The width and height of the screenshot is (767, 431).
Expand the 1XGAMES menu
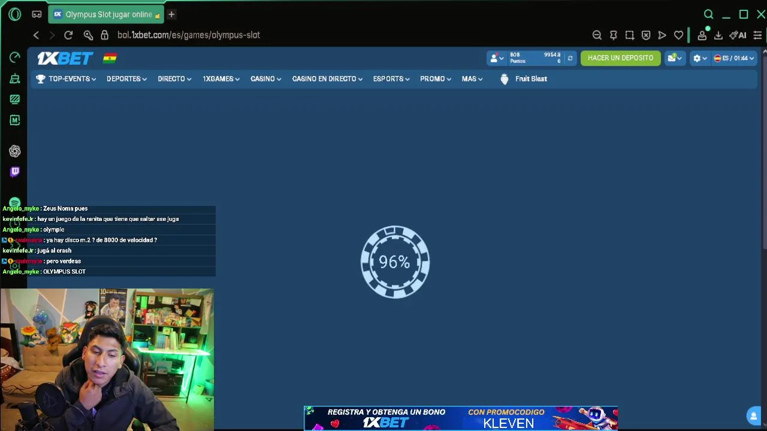point(221,79)
